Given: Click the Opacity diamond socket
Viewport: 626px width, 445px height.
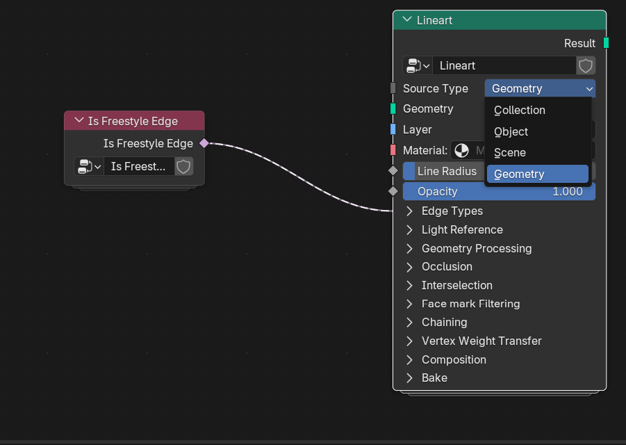Looking at the screenshot, I should click(393, 191).
